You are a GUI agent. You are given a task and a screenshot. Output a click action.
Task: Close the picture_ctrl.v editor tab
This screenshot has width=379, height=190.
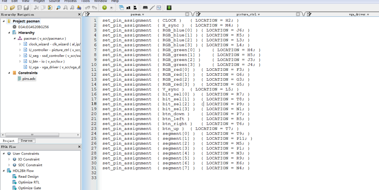298,14
